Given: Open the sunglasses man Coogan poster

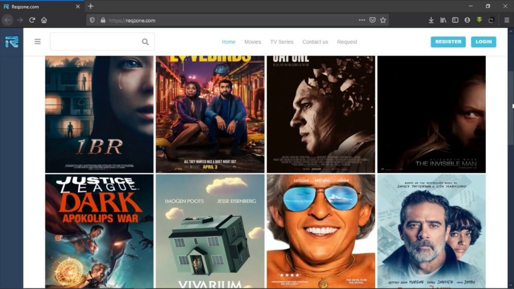Looking at the screenshot, I should pyautogui.click(x=321, y=231).
